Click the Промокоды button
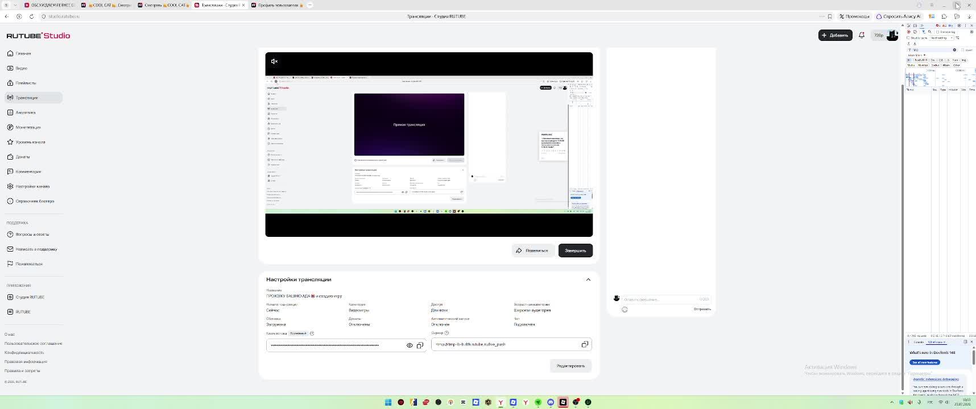Viewport: 976px width, 409px height. point(854,16)
